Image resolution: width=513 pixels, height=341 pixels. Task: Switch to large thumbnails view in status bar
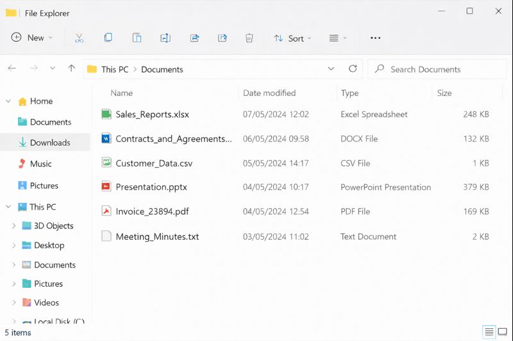(504, 332)
